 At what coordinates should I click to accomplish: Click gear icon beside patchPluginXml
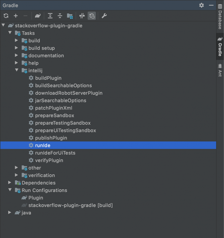(x=31, y=108)
